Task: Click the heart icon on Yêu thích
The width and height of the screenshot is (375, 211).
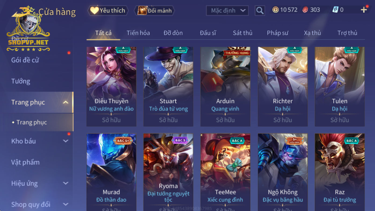Action: coord(94,10)
